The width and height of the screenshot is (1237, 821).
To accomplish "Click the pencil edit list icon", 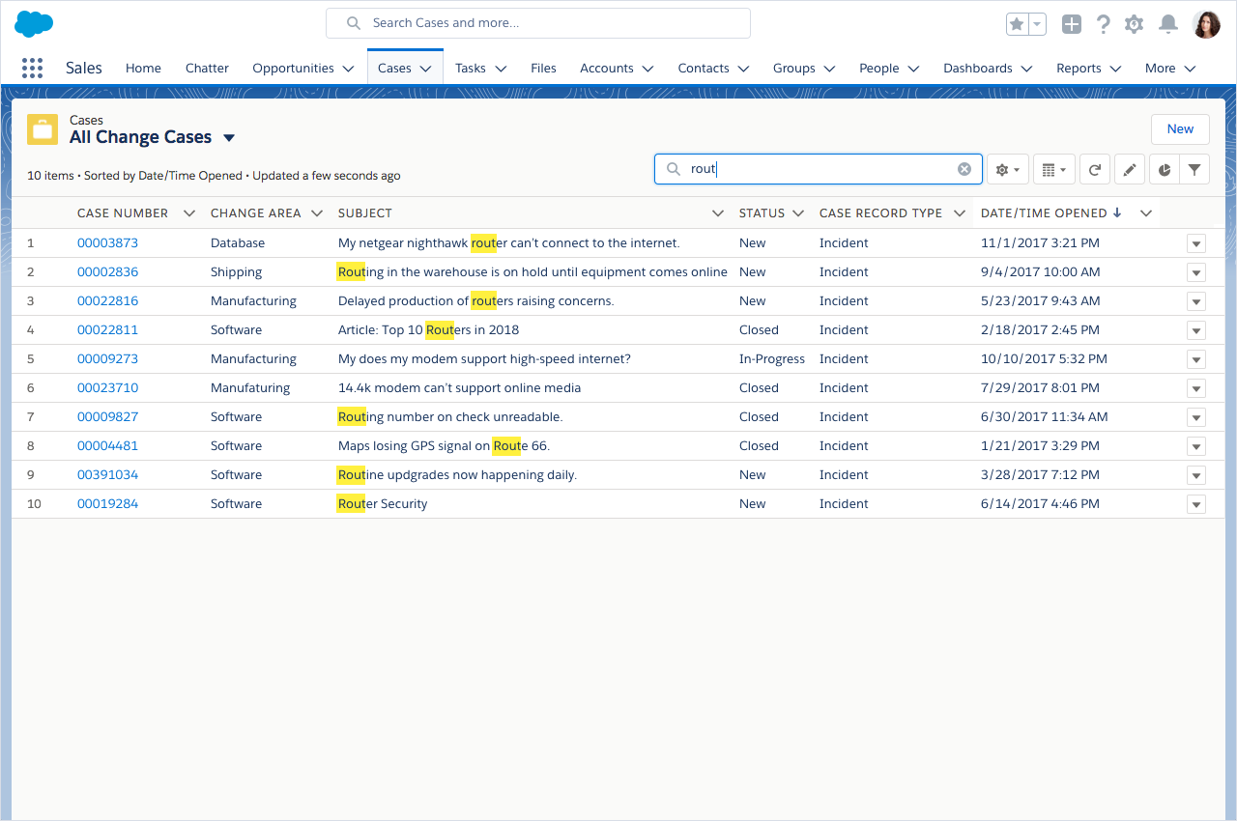I will click(1129, 169).
